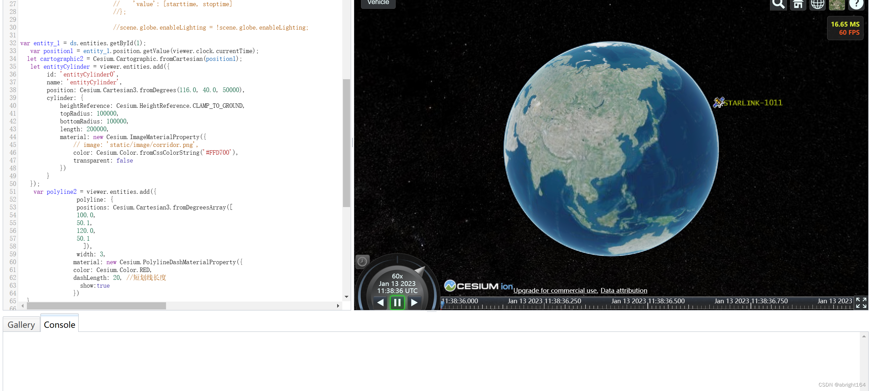Click the Home view icon
The height and width of the screenshot is (391, 871).
798,5
